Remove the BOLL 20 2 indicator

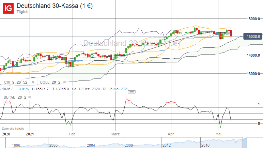click(x=64, y=82)
